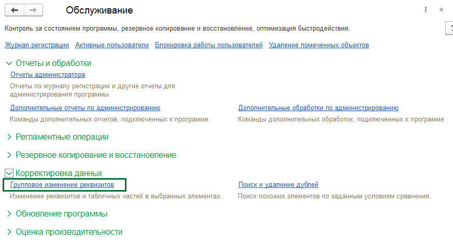
Task: Open Журнал регистрации link
Action: coord(37,45)
